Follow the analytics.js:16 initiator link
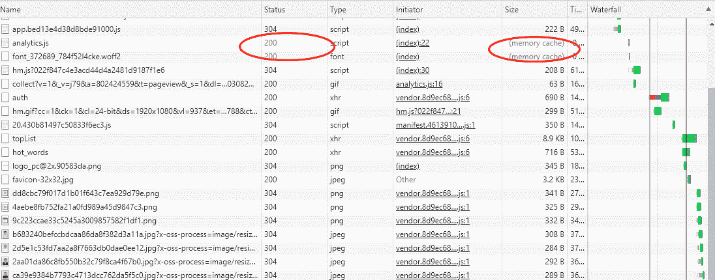 click(x=419, y=84)
